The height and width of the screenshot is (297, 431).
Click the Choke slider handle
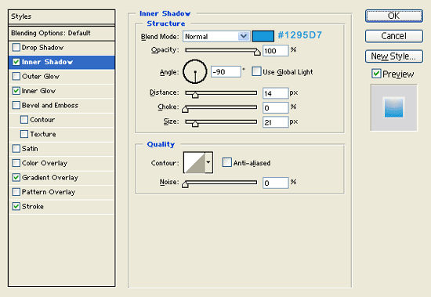(185, 109)
